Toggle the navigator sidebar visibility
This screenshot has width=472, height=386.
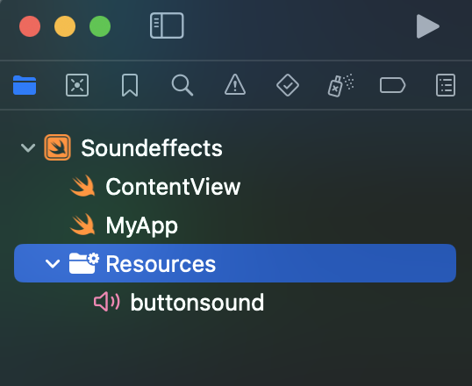point(167,25)
